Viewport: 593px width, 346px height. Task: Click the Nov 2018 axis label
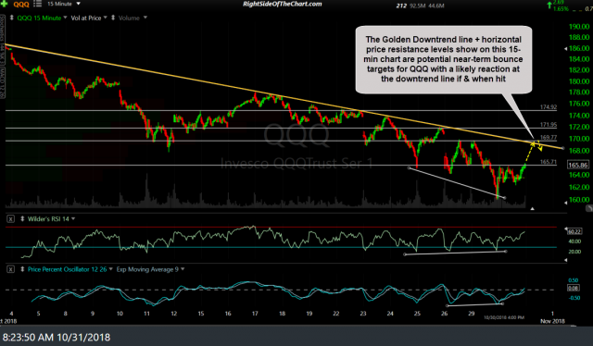(x=552, y=321)
